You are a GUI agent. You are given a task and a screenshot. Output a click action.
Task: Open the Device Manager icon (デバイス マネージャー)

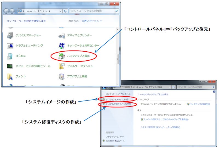10,35
